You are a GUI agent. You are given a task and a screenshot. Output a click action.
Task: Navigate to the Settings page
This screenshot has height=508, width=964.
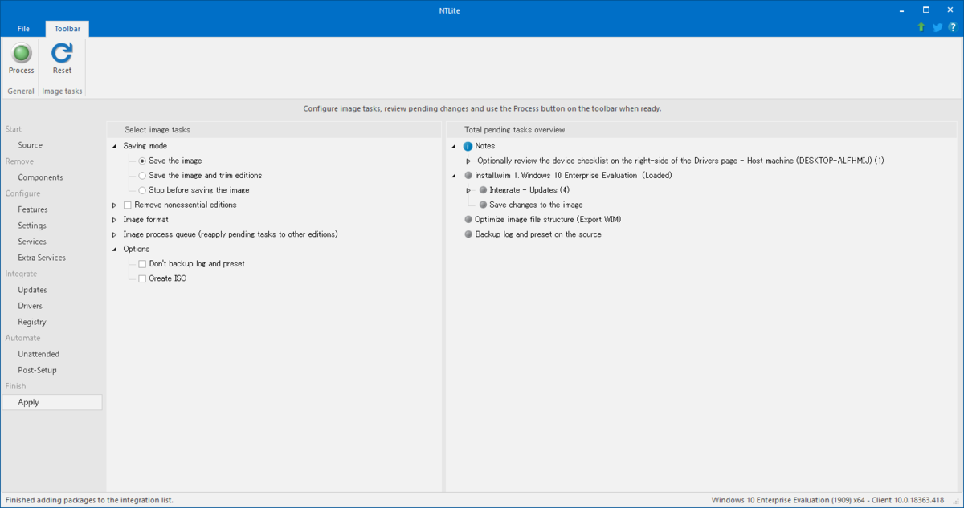pyautogui.click(x=32, y=226)
